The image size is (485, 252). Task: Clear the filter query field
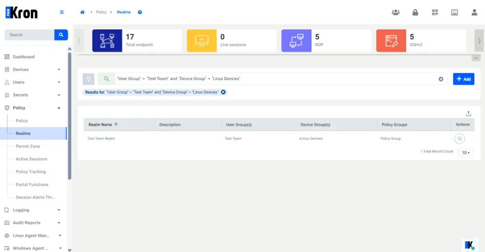point(441,79)
